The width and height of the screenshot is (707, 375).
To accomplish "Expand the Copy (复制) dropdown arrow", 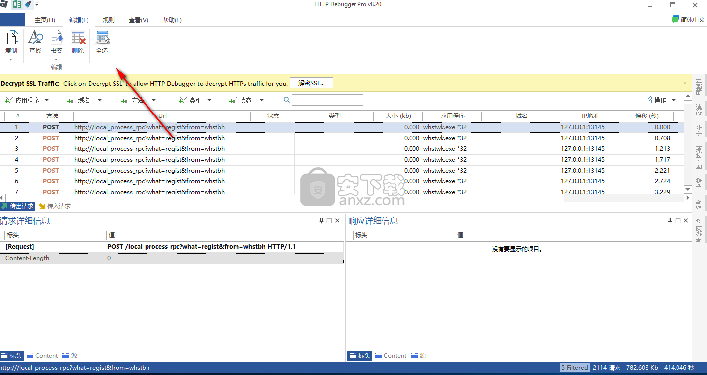I will [x=11, y=60].
